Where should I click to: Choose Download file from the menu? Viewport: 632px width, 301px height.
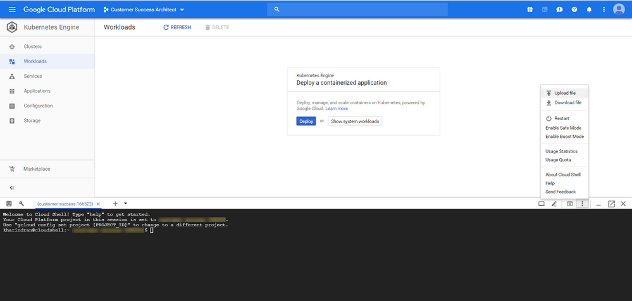coord(565,102)
